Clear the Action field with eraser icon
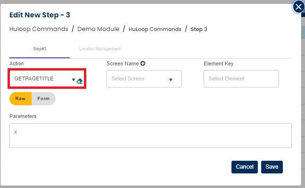Screen dimensions: 305x188 pos(80,80)
